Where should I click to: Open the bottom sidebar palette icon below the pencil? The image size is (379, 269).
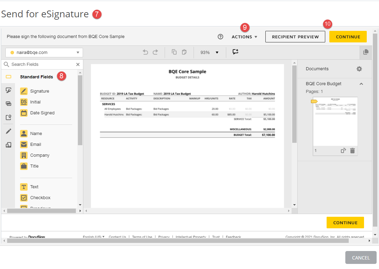click(x=9, y=145)
